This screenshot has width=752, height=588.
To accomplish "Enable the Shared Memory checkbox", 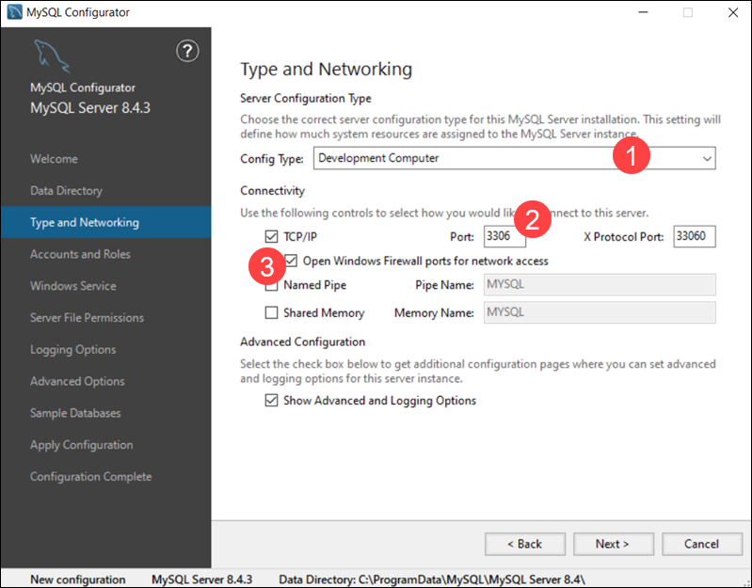I will pyautogui.click(x=272, y=312).
